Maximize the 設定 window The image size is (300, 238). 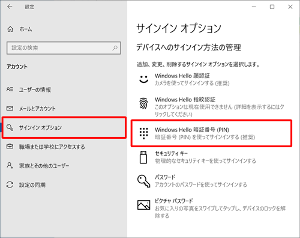272,7
